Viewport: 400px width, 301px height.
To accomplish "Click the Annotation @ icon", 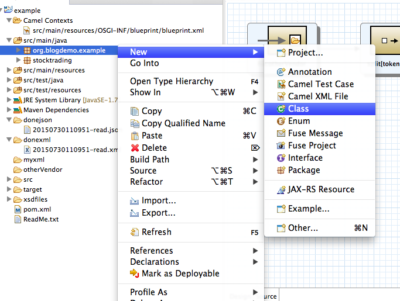I will tap(281, 72).
